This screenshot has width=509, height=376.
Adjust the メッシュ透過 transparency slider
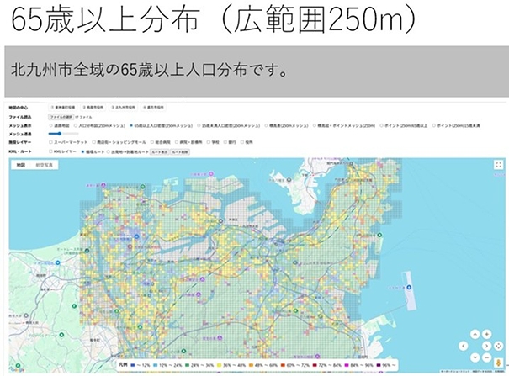coord(61,134)
